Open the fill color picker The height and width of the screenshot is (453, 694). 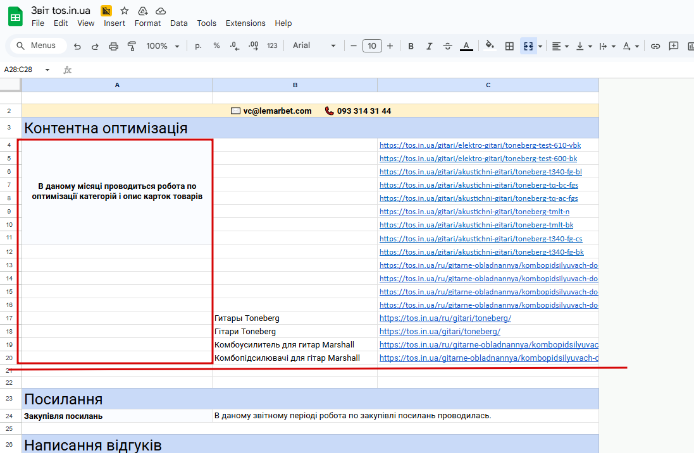point(489,46)
